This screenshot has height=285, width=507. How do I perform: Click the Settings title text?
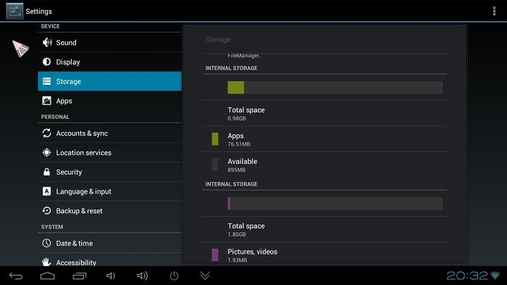click(39, 12)
